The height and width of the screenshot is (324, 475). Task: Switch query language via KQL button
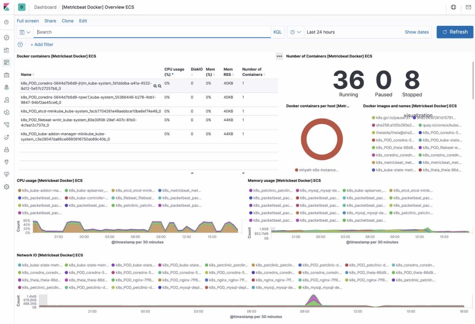coord(277,32)
